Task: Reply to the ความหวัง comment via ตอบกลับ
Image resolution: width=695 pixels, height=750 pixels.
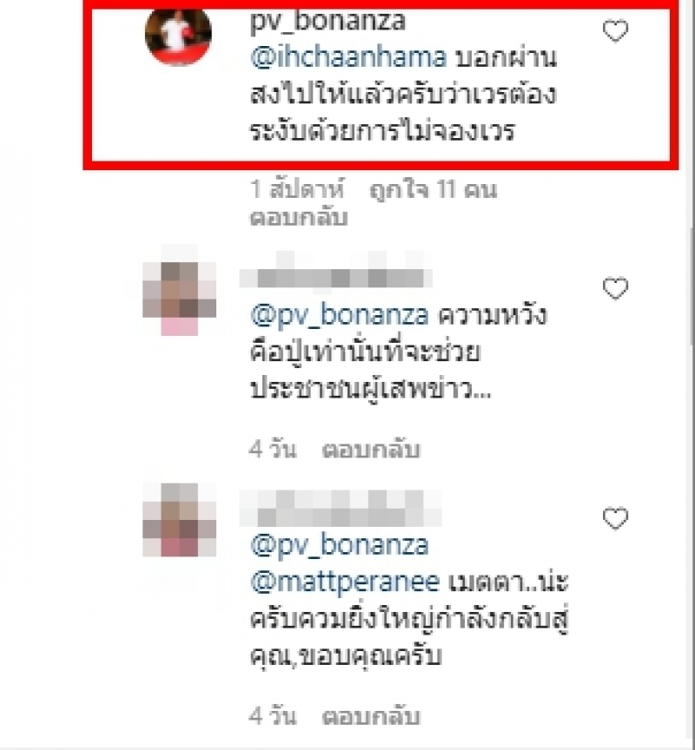Action: click(371, 450)
